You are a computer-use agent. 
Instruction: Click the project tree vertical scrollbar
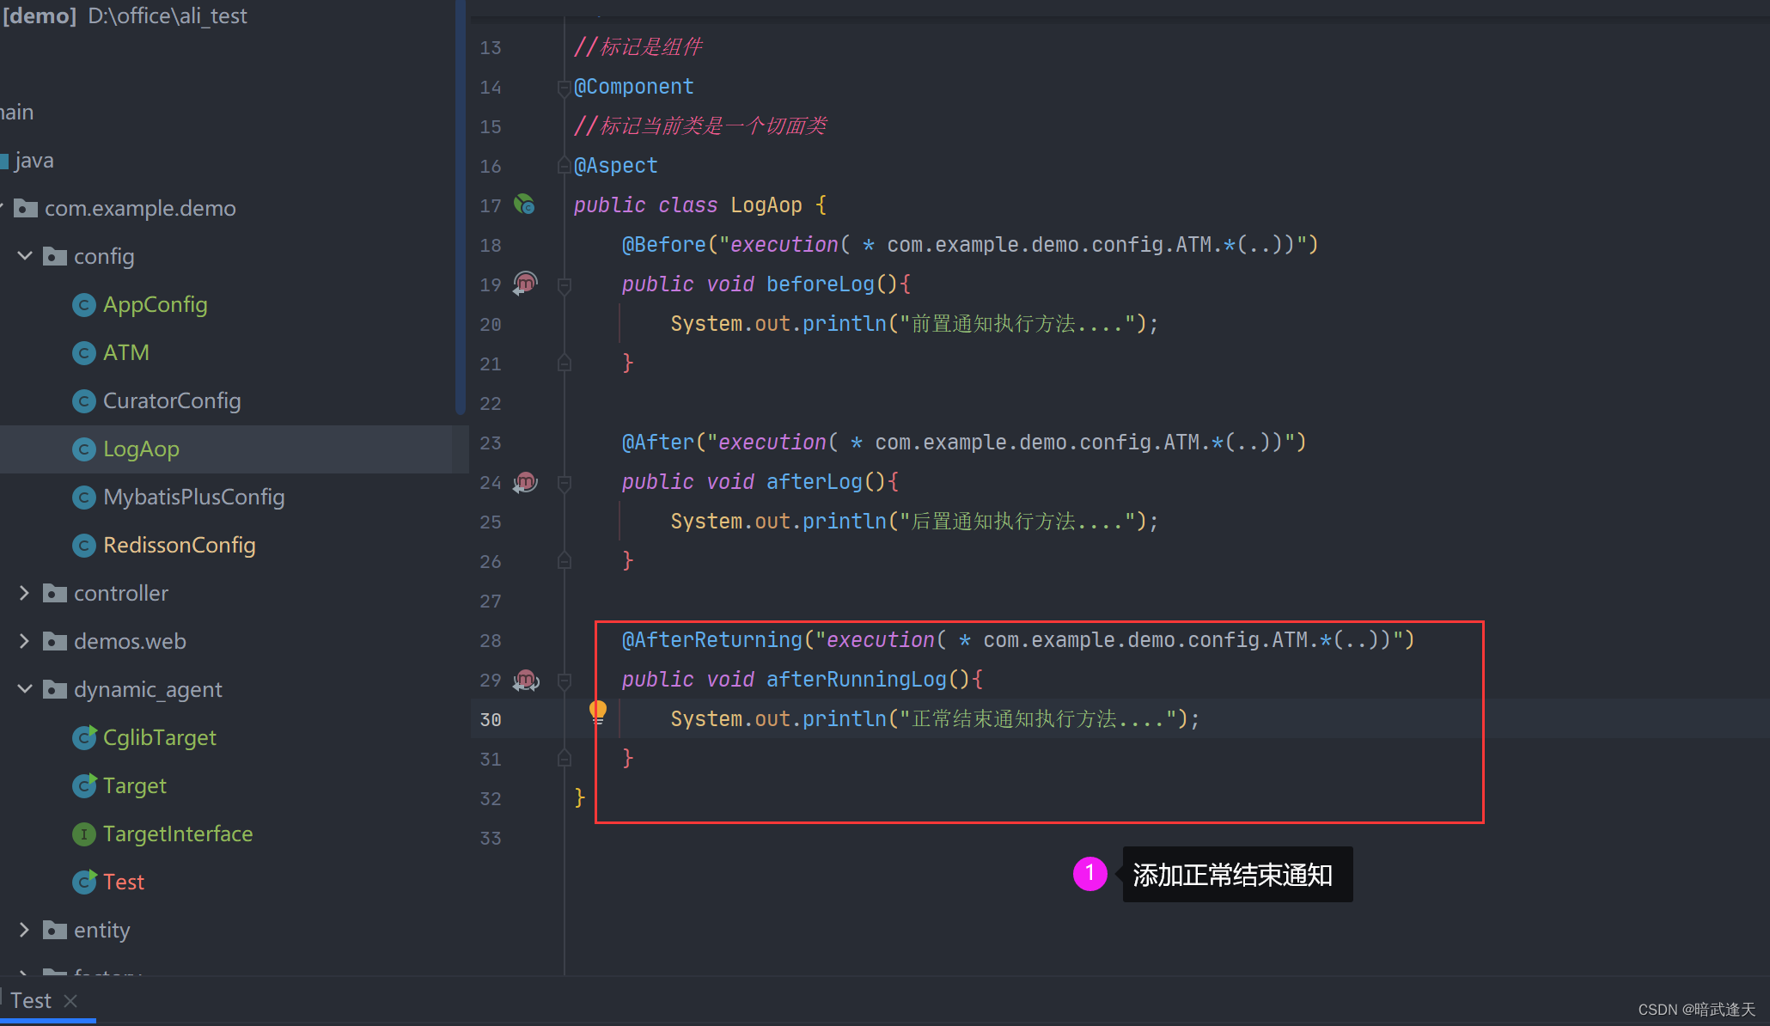coord(460,206)
